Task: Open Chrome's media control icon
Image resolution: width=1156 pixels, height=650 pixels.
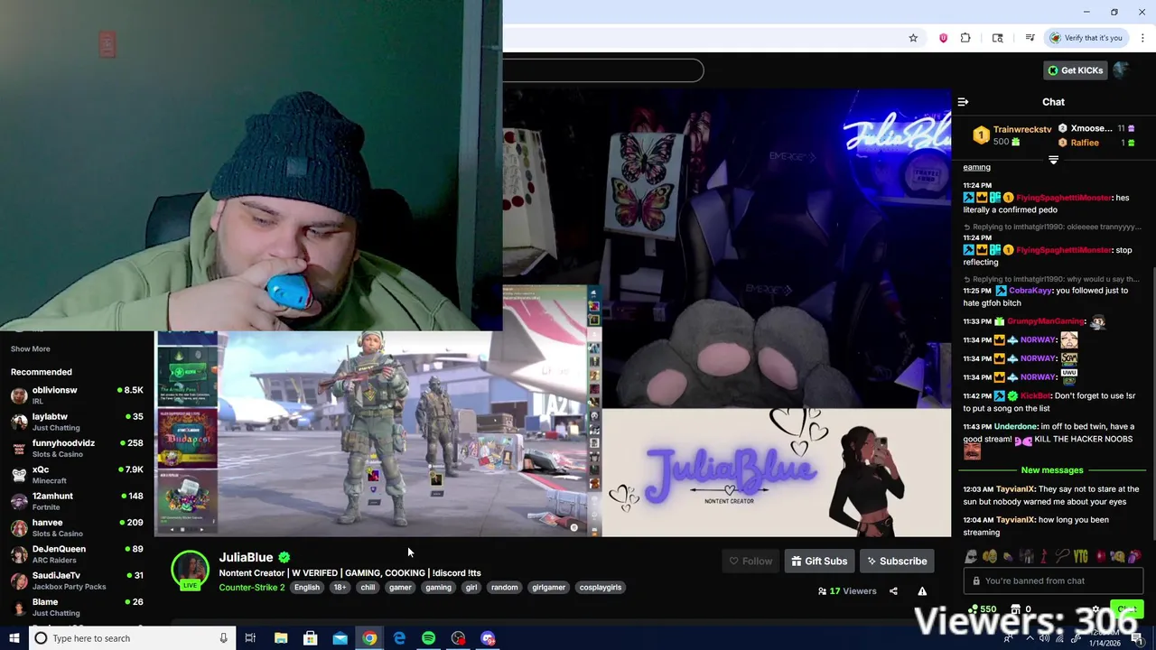Action: click(x=1030, y=38)
